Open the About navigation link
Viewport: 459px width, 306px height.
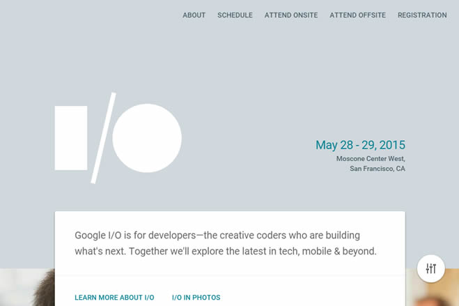[194, 15]
